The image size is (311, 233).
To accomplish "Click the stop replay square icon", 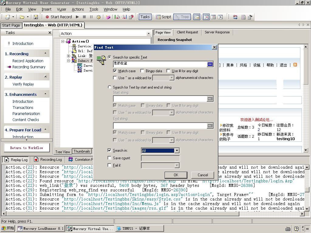I will (84, 17).
